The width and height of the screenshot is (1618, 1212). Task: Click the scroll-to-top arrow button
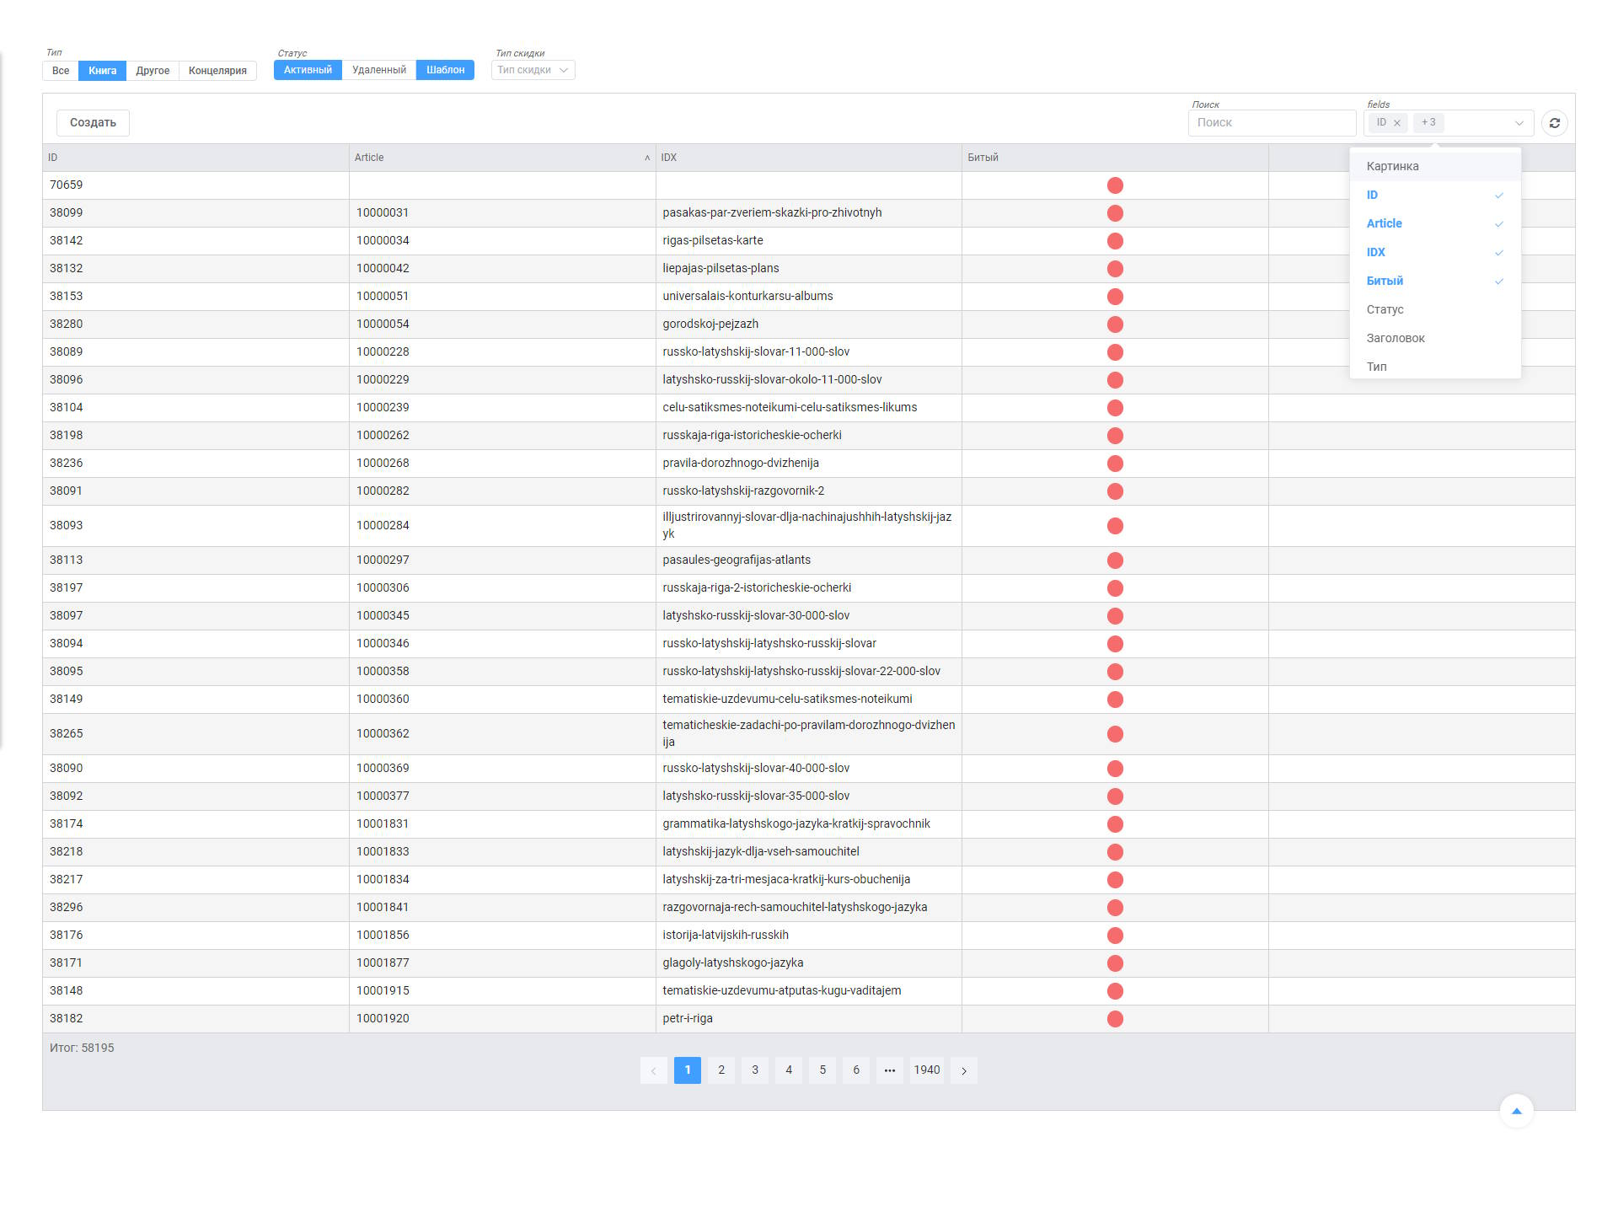point(1516,1111)
